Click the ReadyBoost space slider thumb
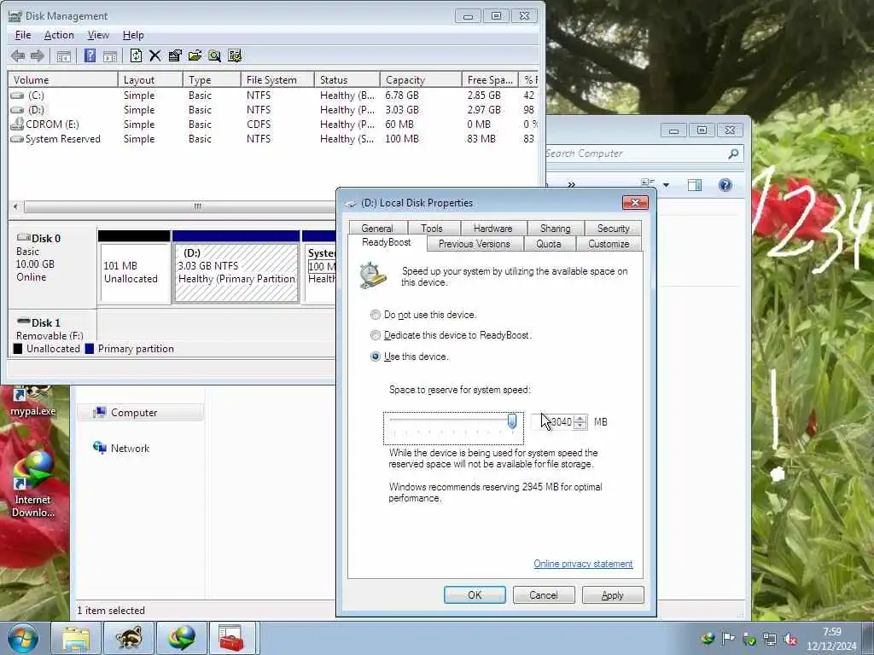Viewport: 874px width, 655px height. point(512,421)
